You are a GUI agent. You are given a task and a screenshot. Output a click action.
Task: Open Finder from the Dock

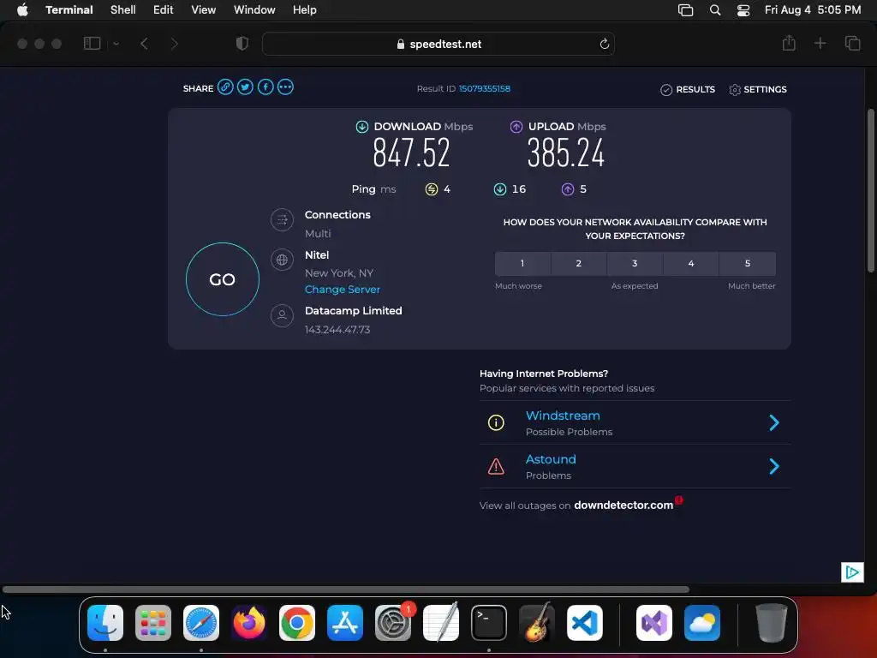coord(105,623)
